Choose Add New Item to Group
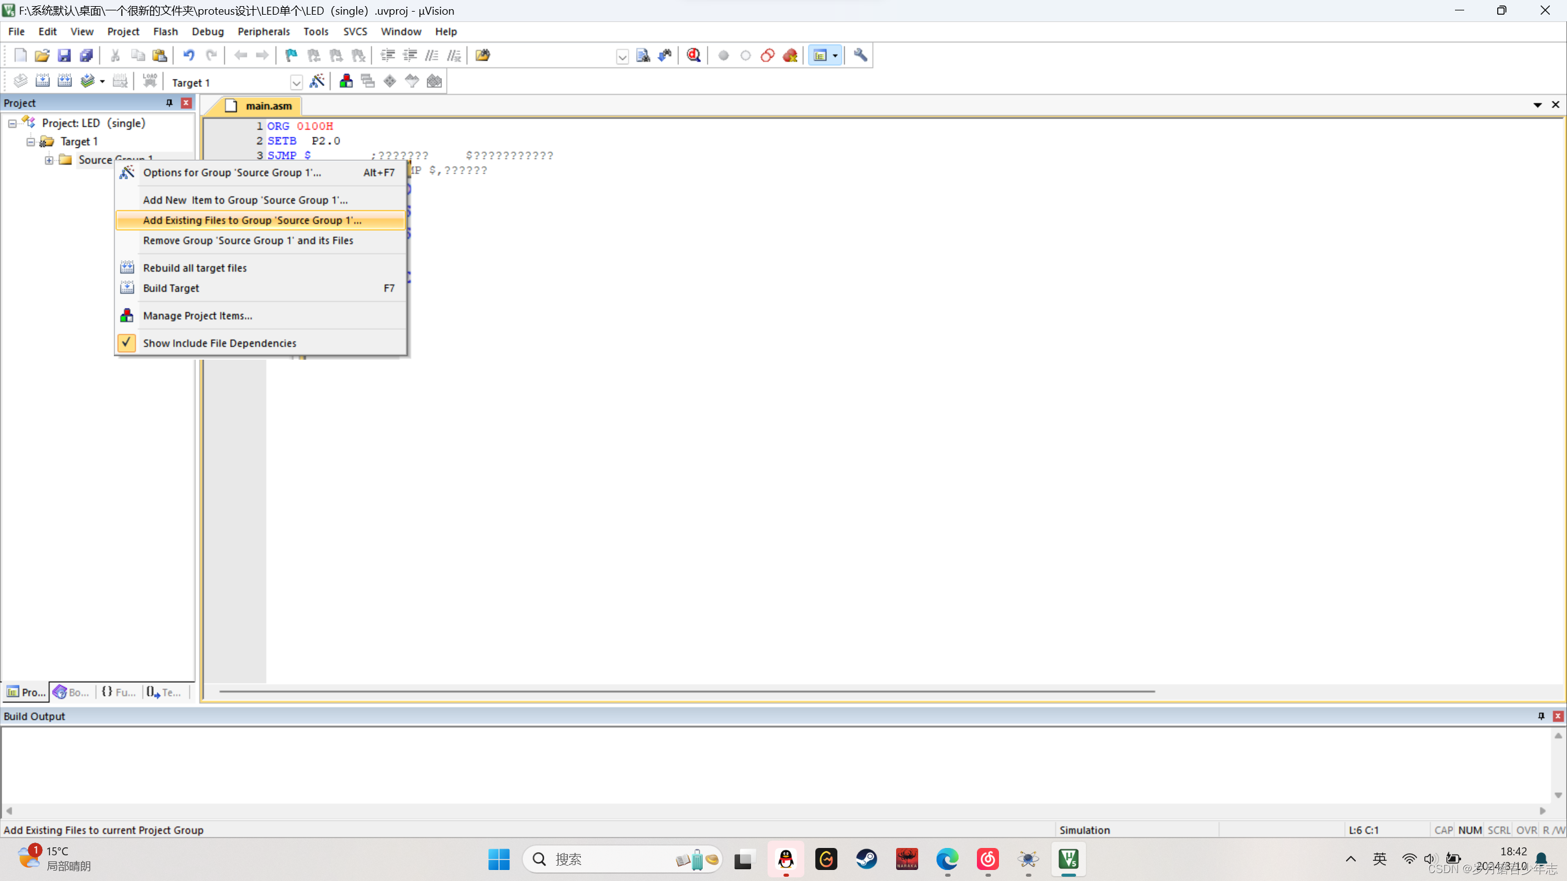 pos(260,200)
